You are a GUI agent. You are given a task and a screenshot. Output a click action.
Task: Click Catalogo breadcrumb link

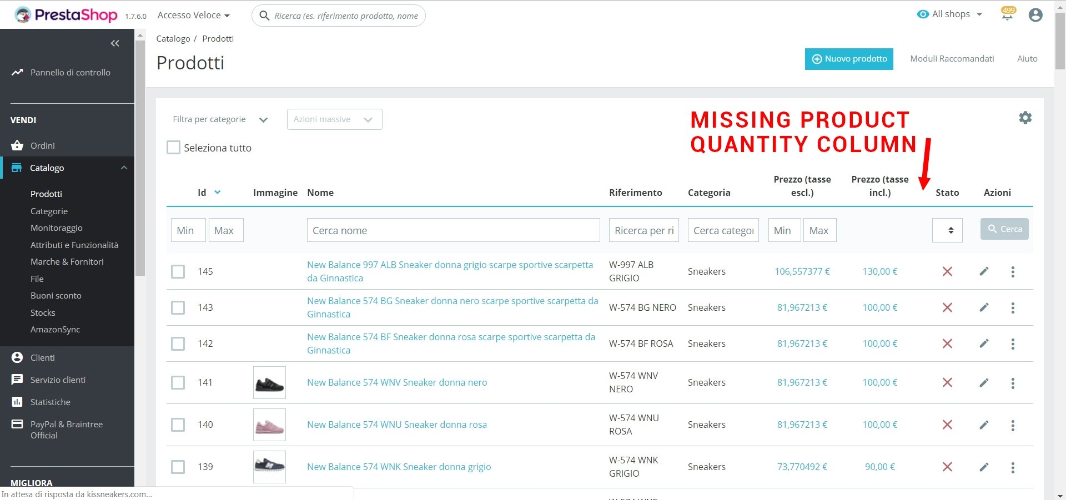pyautogui.click(x=173, y=38)
